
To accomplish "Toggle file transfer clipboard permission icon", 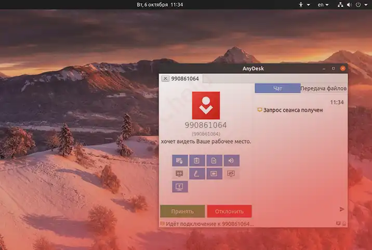I will [214, 161].
